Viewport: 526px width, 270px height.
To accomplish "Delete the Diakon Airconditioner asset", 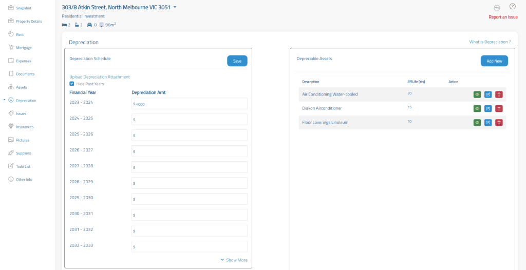I will tap(499, 108).
